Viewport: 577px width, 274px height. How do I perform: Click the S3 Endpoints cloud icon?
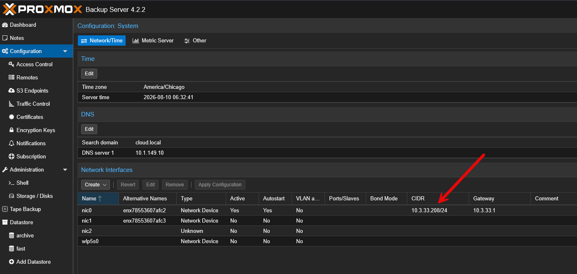(x=12, y=91)
